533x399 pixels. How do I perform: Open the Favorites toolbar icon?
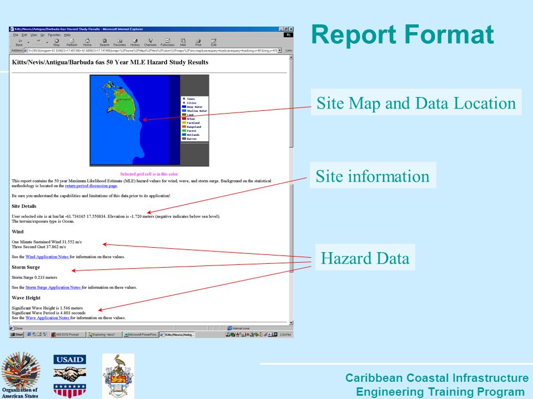[120, 43]
